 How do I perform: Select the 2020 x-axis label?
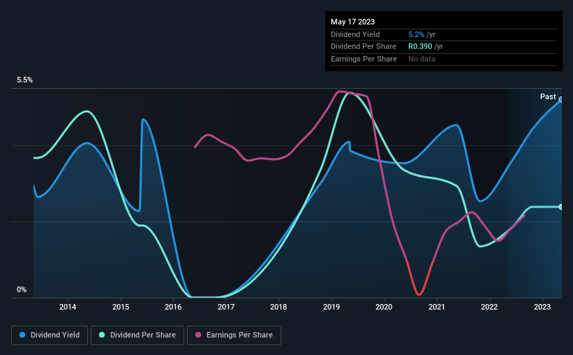tap(384, 307)
